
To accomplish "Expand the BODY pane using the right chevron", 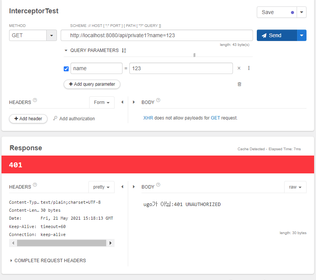I will [x=134, y=102].
